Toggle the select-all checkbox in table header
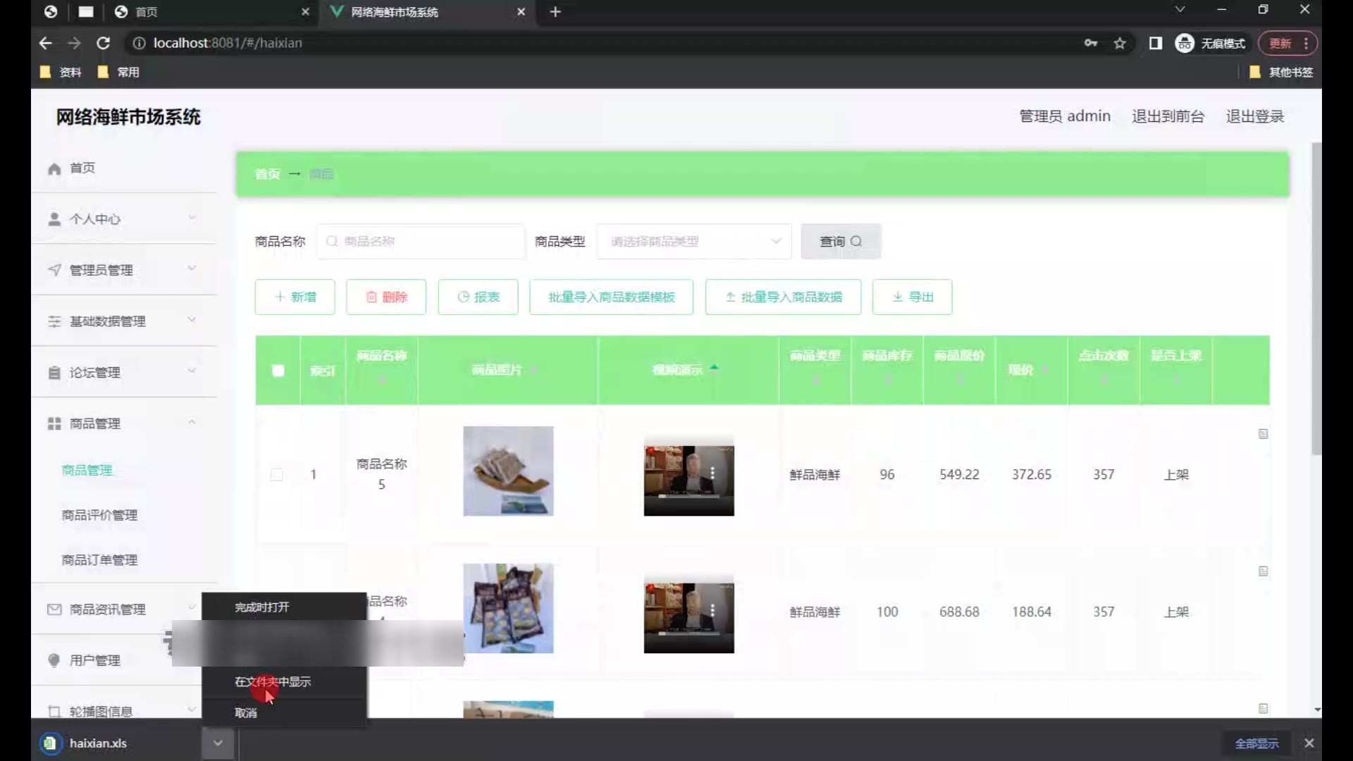1353x761 pixels. click(278, 370)
